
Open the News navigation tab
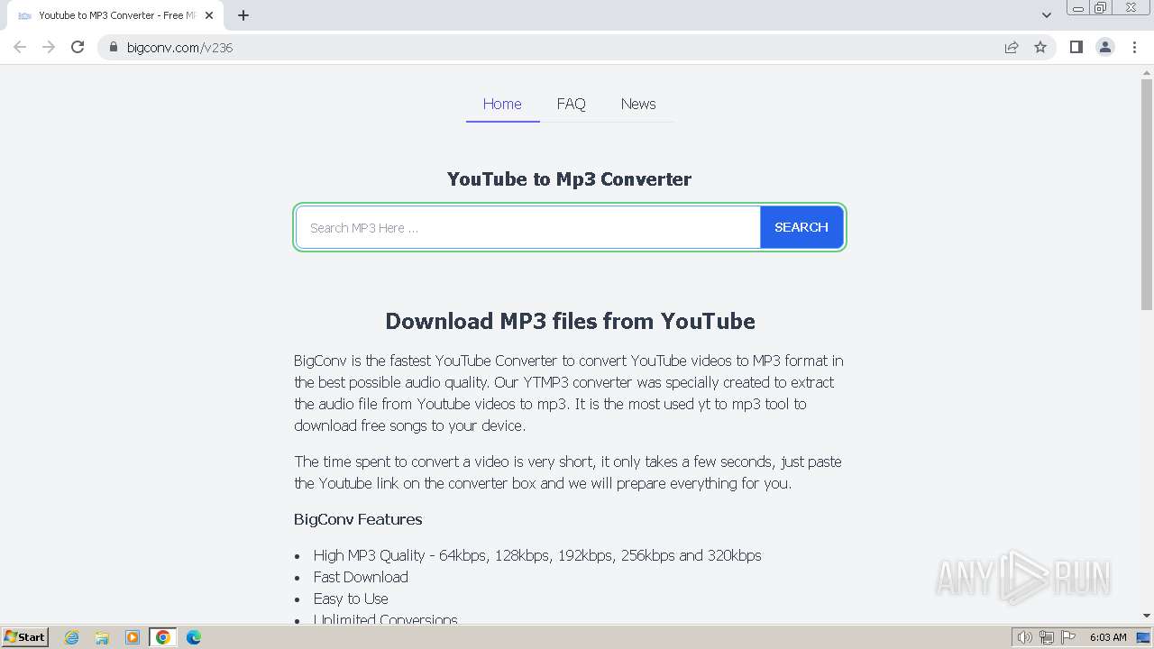pos(638,104)
